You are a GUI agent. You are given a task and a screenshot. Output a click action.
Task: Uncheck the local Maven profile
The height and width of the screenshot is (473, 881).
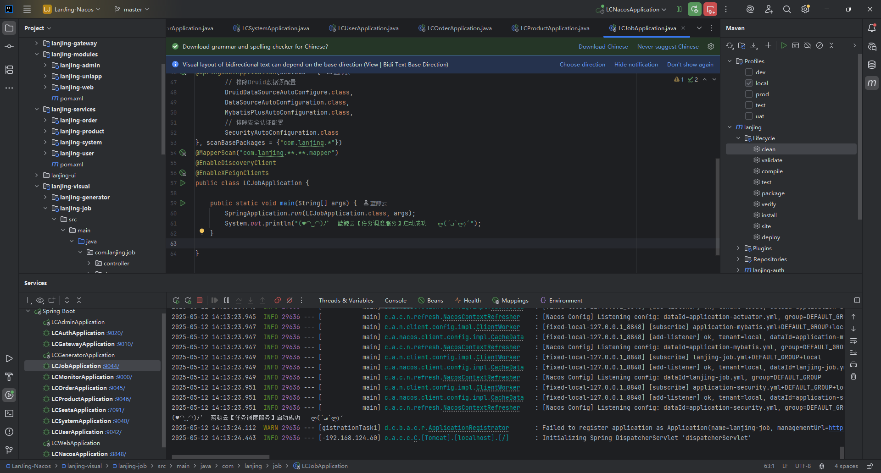click(749, 83)
